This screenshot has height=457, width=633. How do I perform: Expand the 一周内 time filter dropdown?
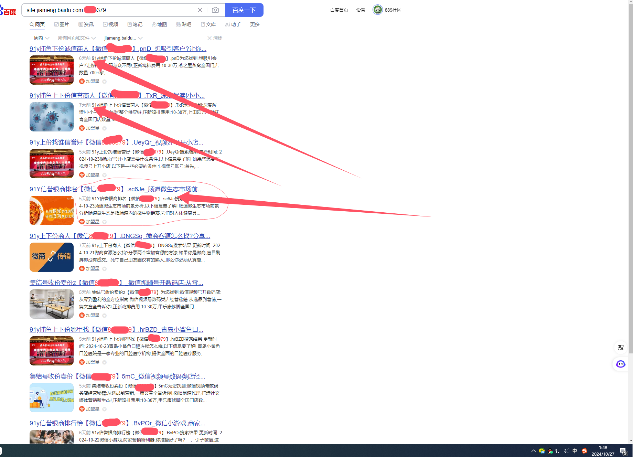click(x=40, y=38)
